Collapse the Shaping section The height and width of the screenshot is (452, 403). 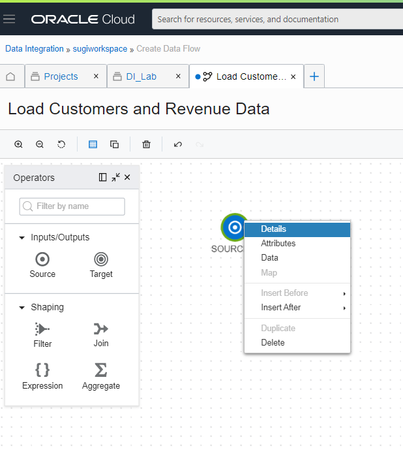click(22, 308)
